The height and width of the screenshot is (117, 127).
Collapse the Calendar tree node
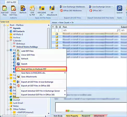(8, 41)
